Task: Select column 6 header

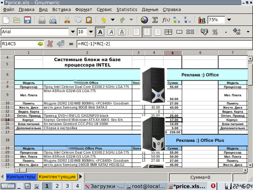Action: (200, 53)
